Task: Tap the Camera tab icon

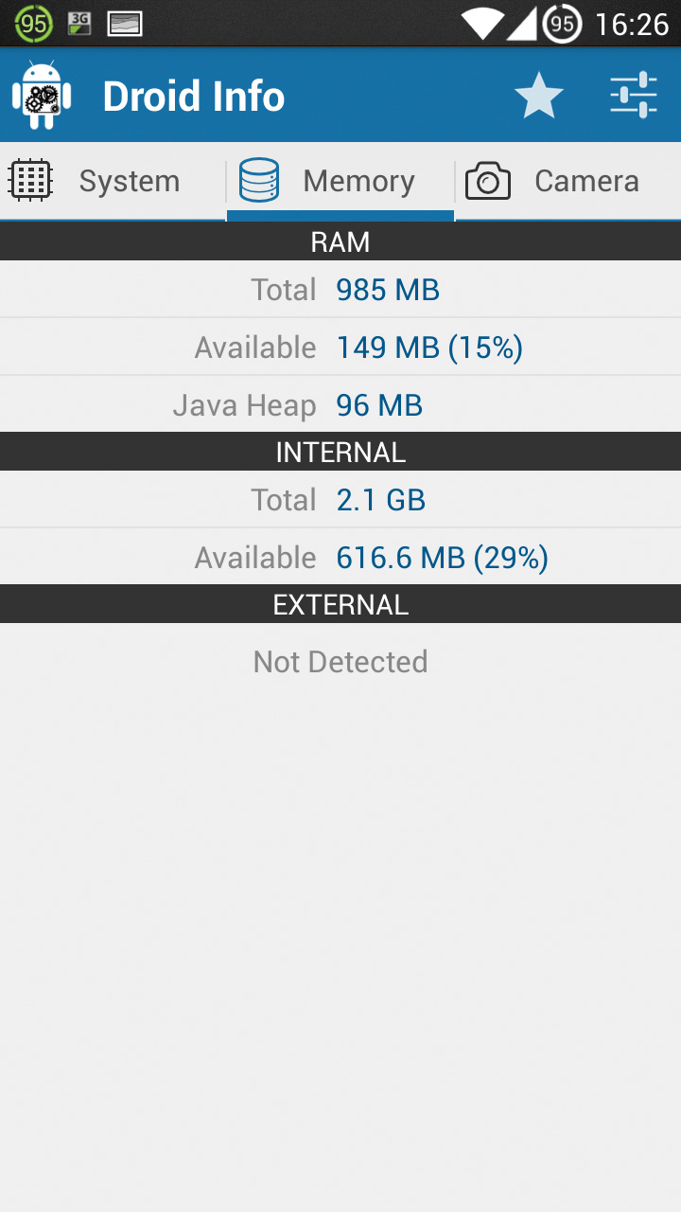Action: 488,181
